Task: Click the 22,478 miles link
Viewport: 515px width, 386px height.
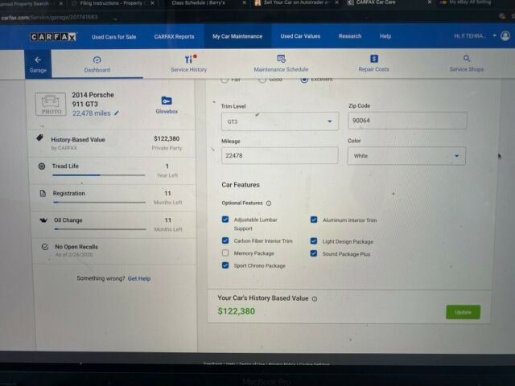Action: pyautogui.click(x=91, y=113)
